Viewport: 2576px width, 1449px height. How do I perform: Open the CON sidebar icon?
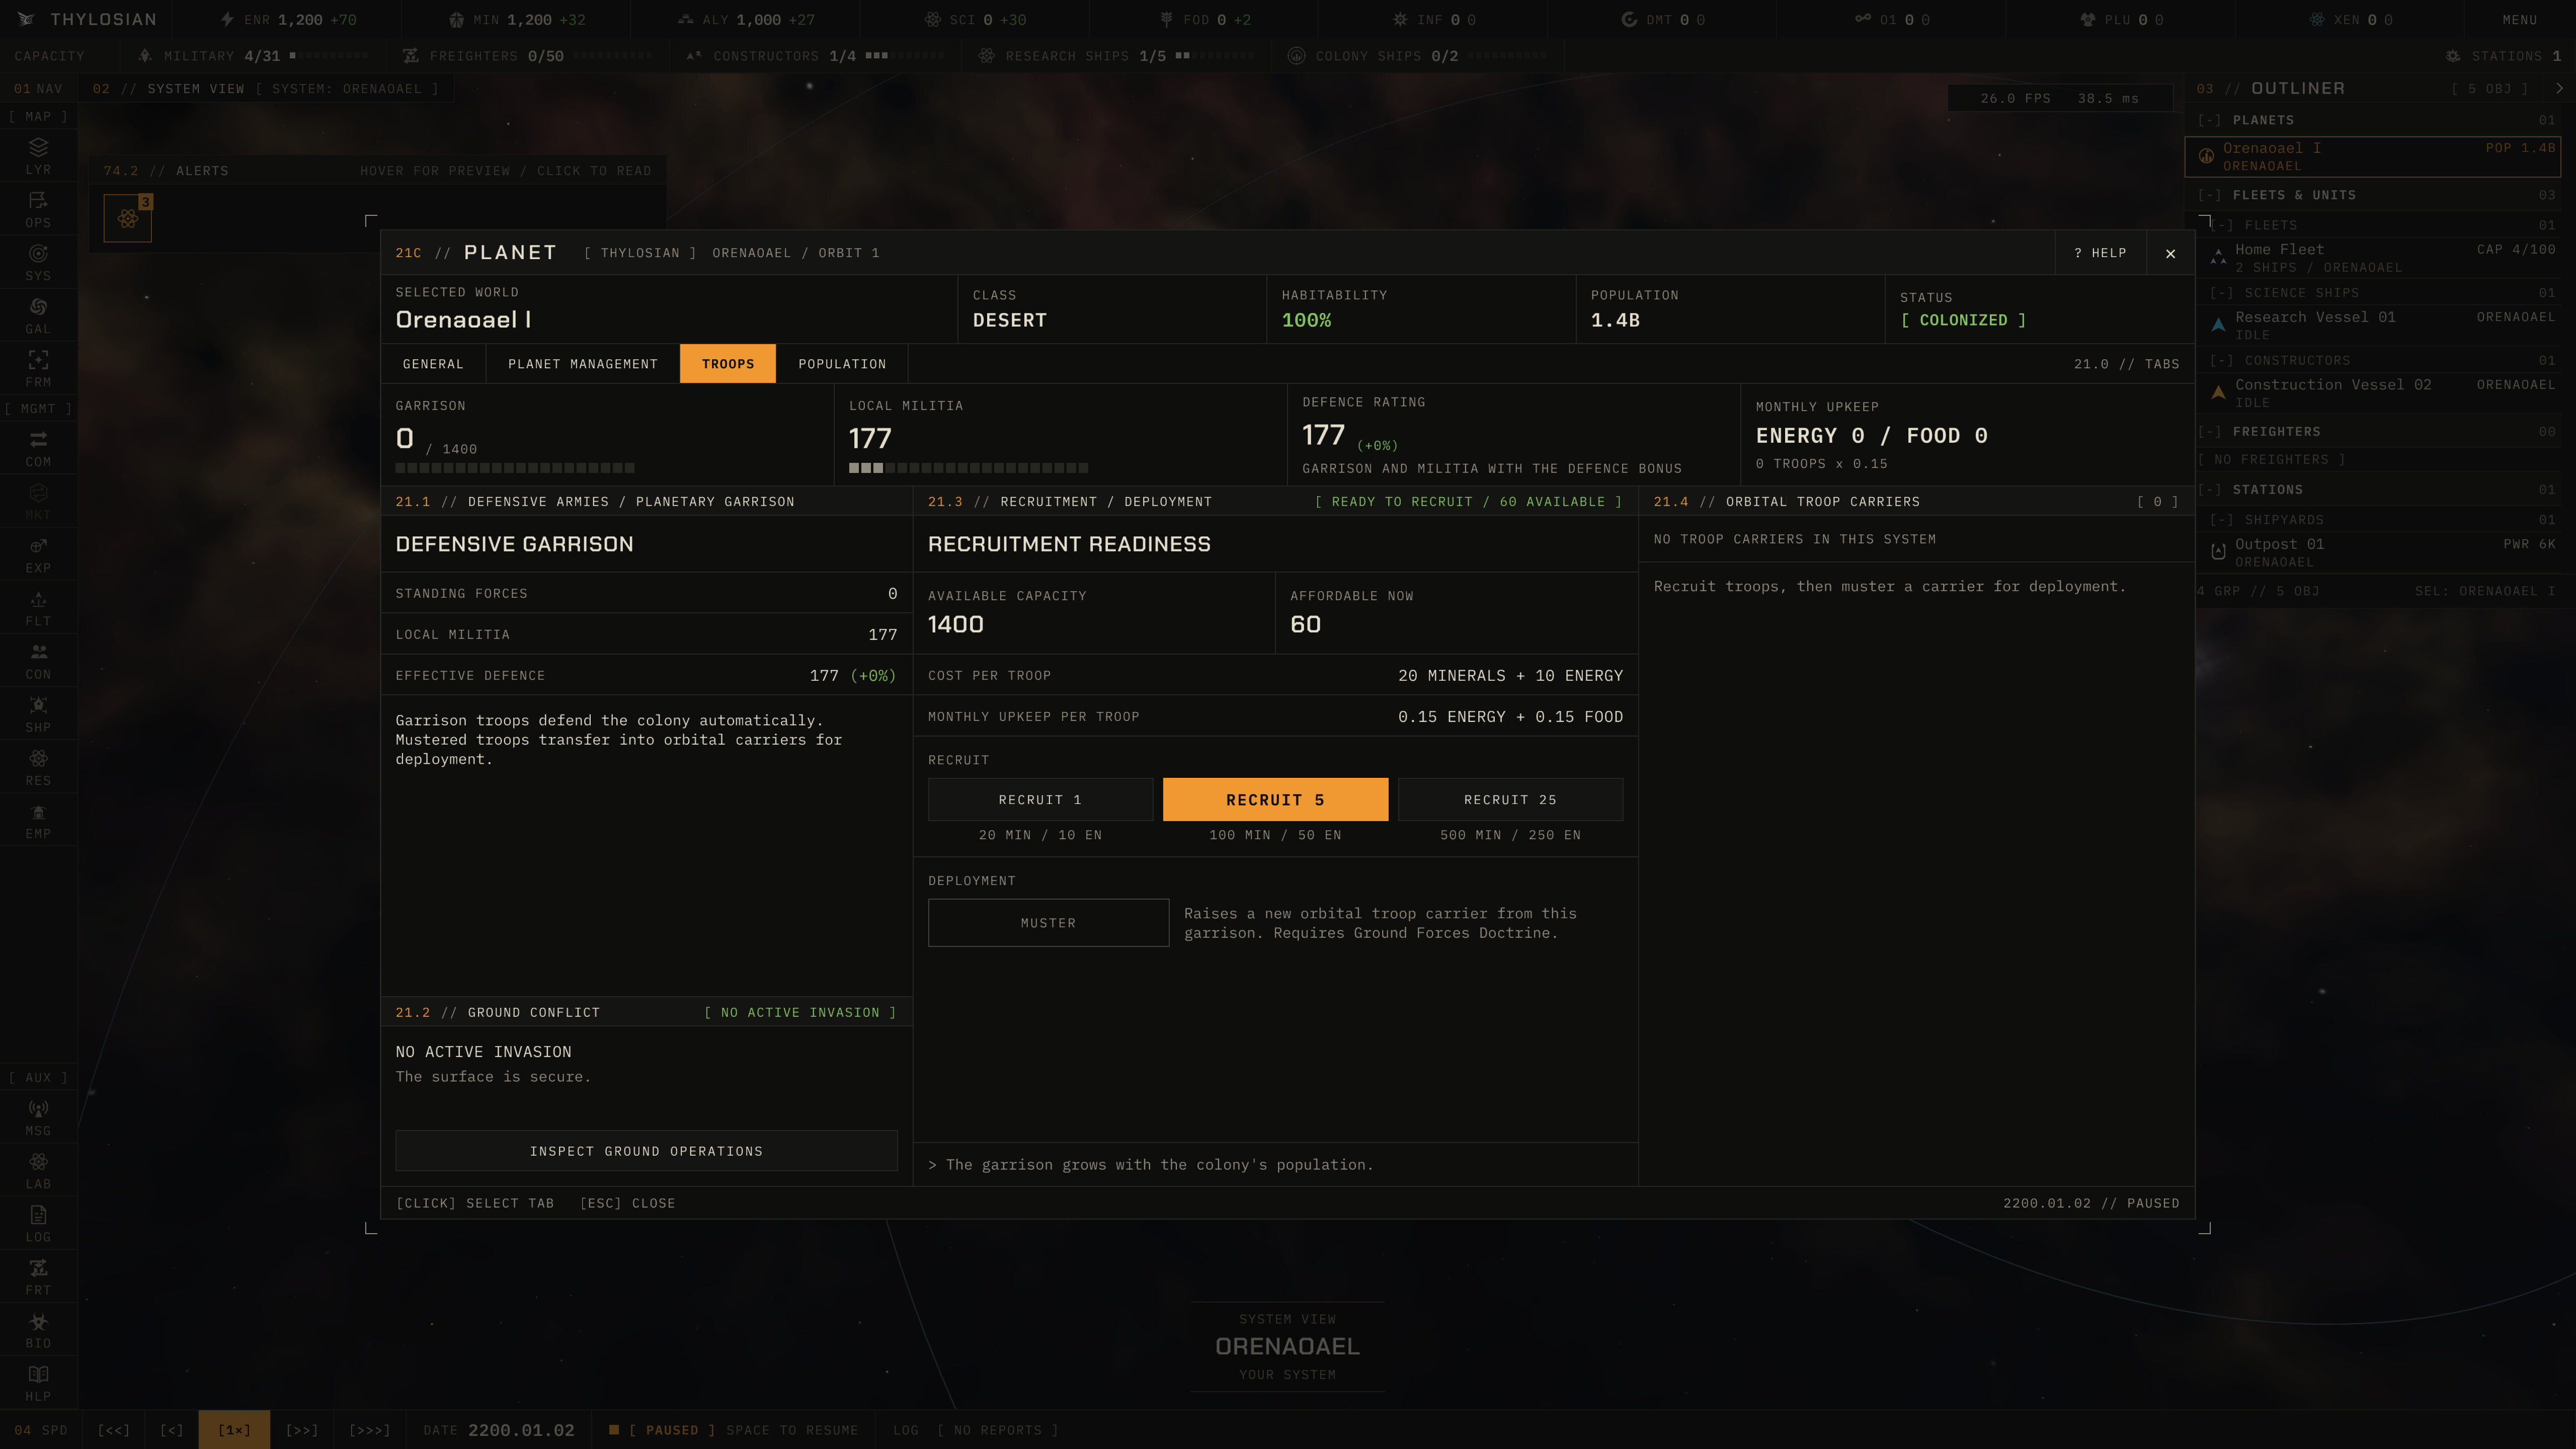[38, 661]
